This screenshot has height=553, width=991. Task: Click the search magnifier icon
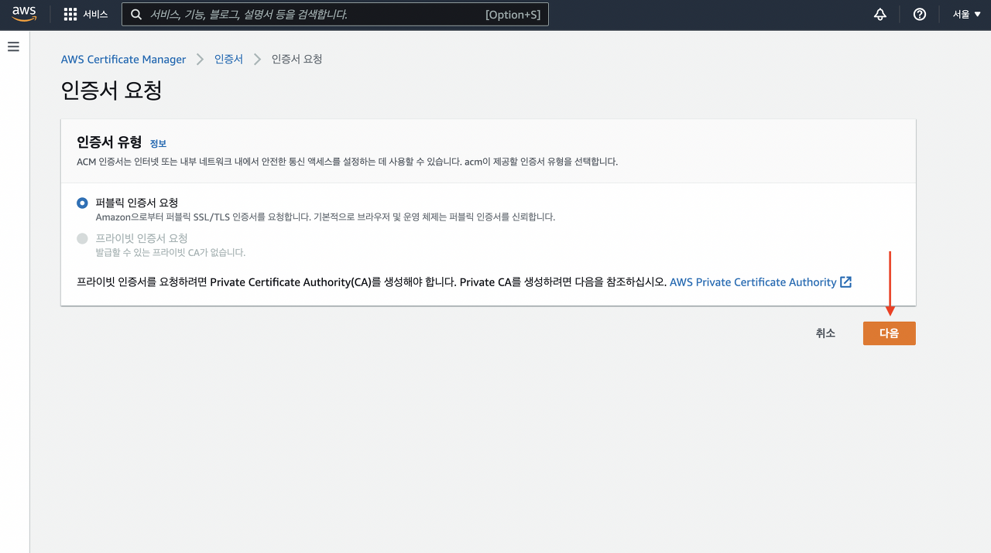(137, 15)
